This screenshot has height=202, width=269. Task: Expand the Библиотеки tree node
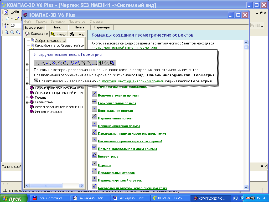[x=27, y=102]
